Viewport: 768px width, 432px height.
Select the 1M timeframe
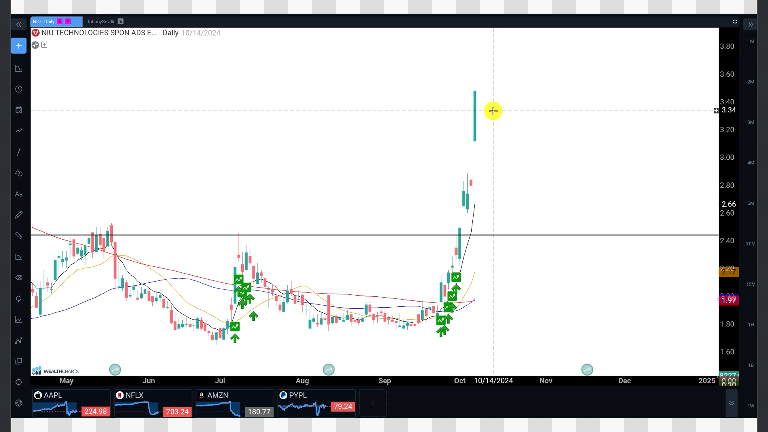(x=751, y=41)
